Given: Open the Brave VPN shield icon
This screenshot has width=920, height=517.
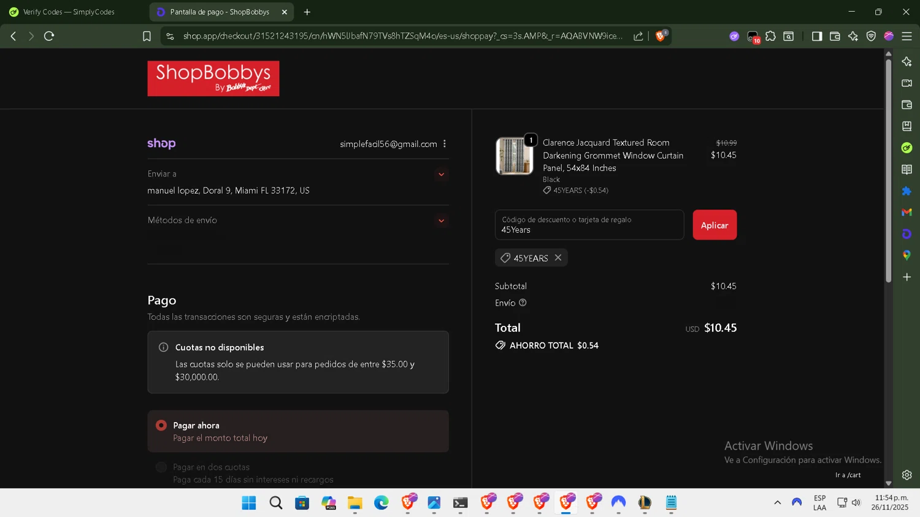Looking at the screenshot, I should tap(871, 36).
